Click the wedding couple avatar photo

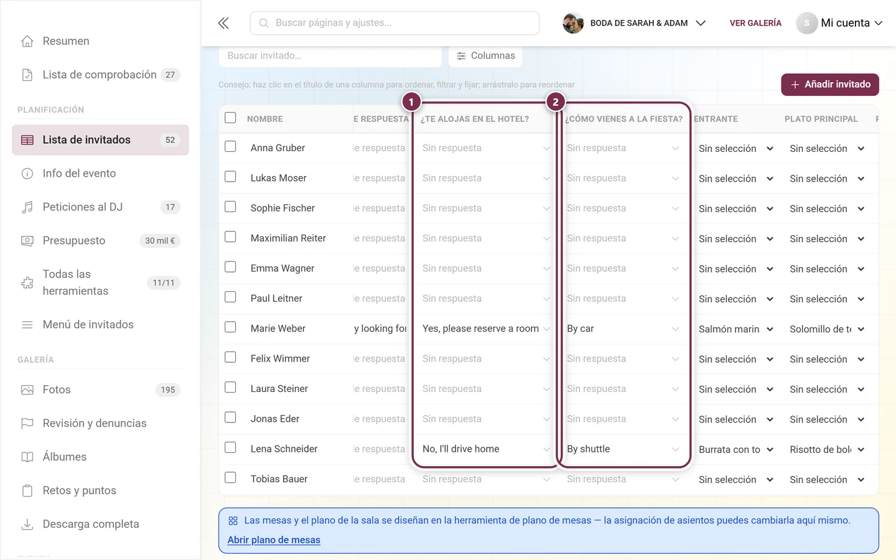[573, 23]
